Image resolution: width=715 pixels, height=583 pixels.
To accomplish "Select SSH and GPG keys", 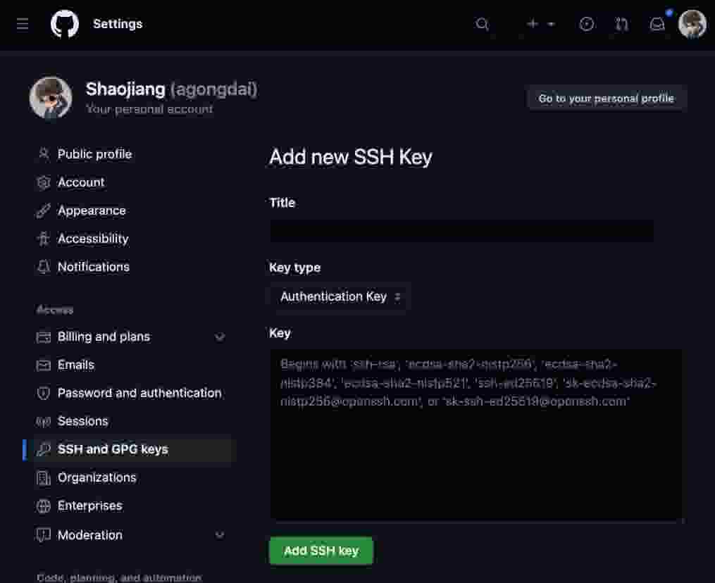I will pos(113,449).
